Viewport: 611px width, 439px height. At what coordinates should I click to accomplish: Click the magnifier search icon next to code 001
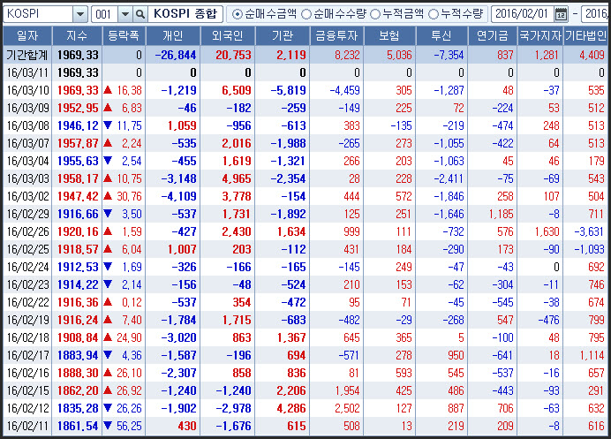(x=140, y=14)
